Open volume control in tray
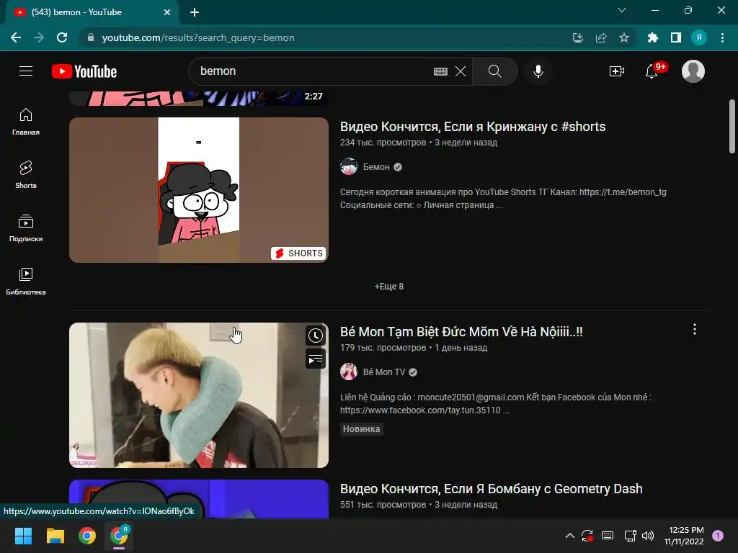738x553 pixels. tap(648, 536)
